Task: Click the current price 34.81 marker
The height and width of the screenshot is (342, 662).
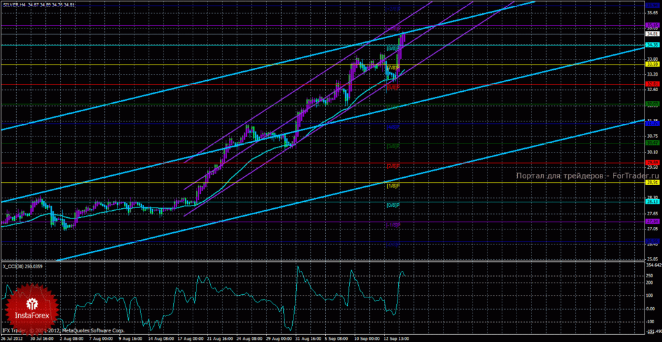Action: [653, 34]
